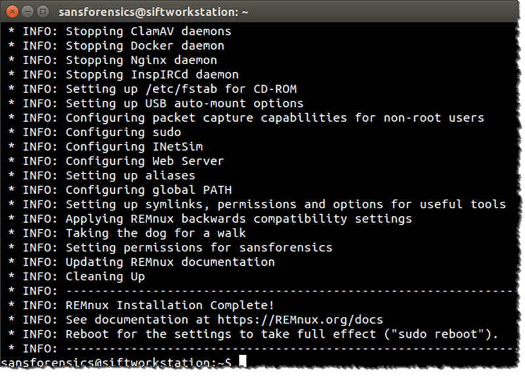Maximize the terminal window
The width and height of the screenshot is (525, 391).
pyautogui.click(x=43, y=12)
